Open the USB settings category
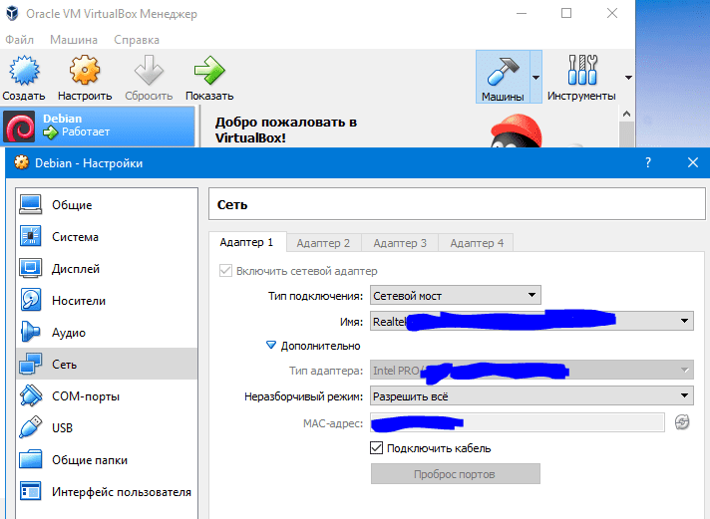710x519 pixels. (x=64, y=428)
